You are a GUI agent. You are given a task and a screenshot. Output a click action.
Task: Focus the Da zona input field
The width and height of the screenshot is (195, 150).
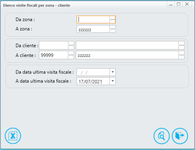click(93, 19)
